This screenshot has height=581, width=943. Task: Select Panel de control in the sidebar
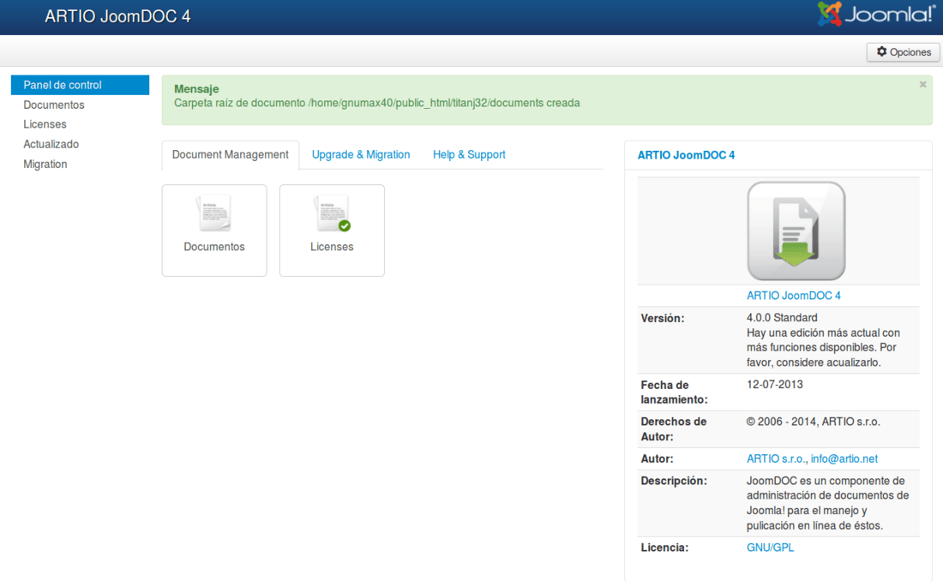80,85
